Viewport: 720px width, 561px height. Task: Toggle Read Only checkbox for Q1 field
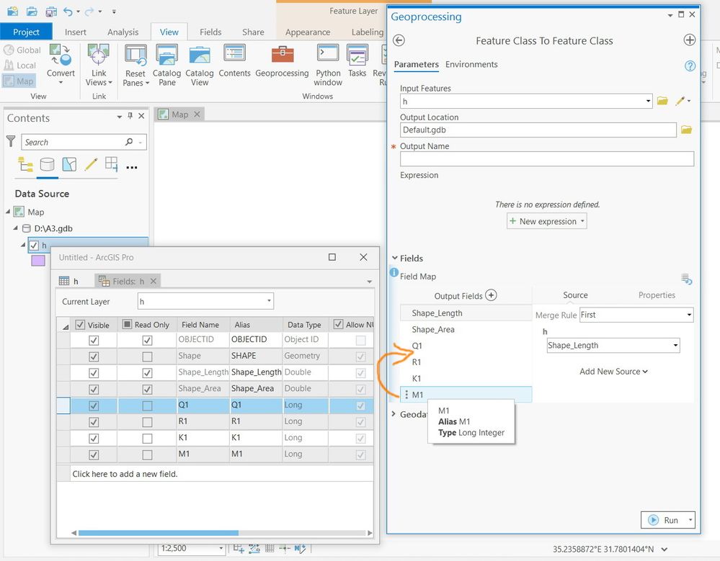[x=147, y=405]
